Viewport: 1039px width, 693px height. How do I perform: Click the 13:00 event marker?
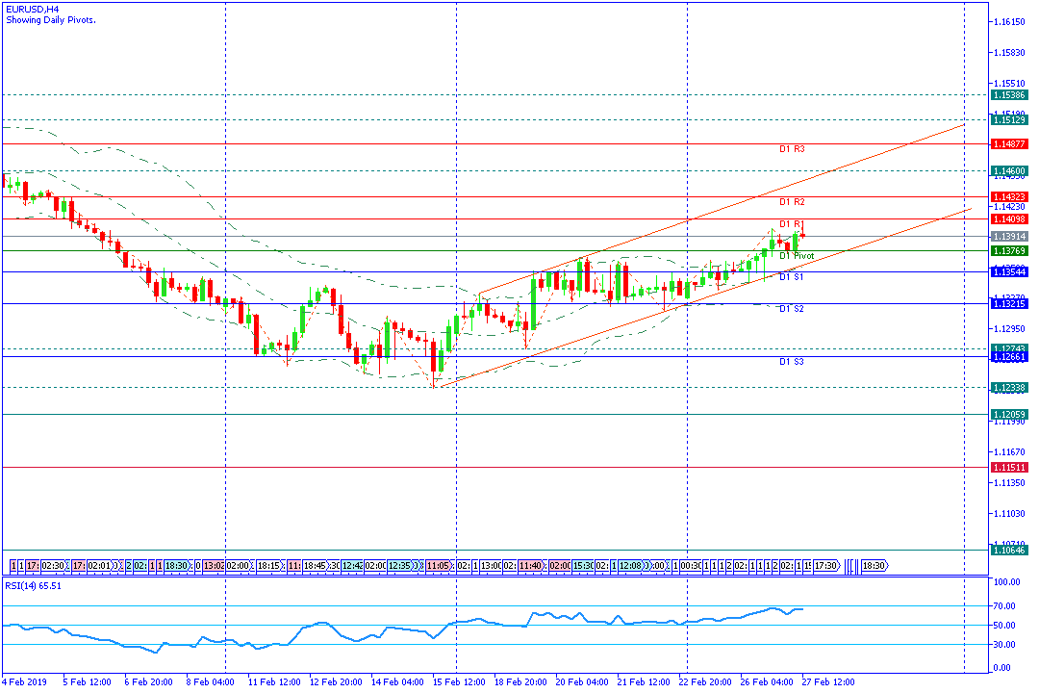[491, 566]
